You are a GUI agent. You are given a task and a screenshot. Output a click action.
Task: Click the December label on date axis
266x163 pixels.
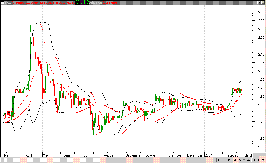tap(195, 155)
